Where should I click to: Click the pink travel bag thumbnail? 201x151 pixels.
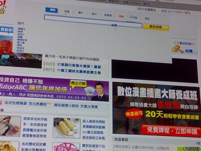pos(66,147)
